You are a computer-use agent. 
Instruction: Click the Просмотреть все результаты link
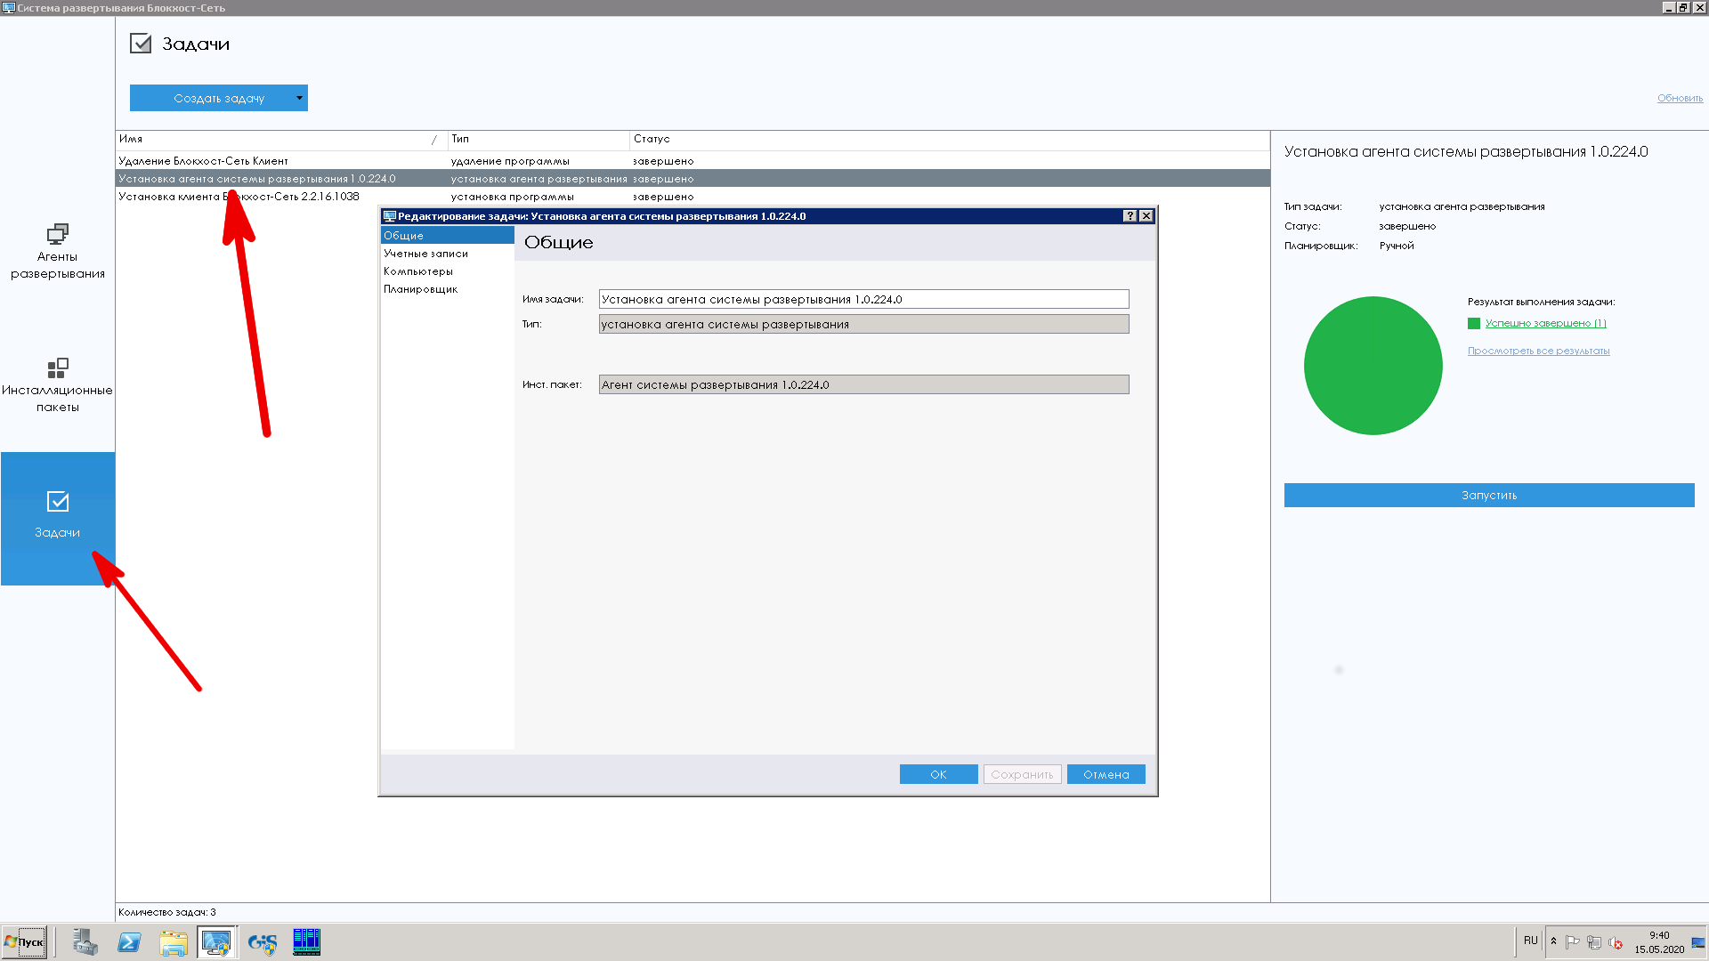tap(1538, 351)
